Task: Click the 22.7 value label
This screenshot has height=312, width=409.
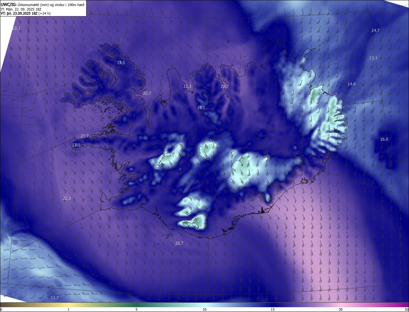Action: [x=225, y=87]
